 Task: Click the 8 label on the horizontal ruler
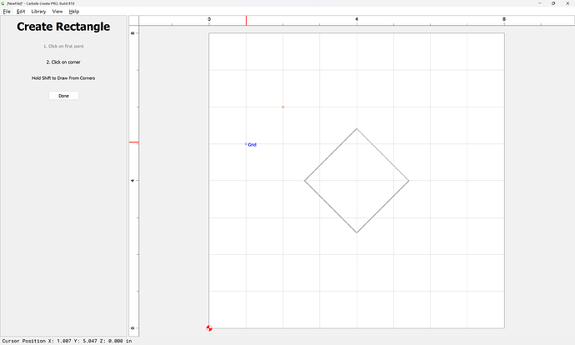(x=504, y=18)
